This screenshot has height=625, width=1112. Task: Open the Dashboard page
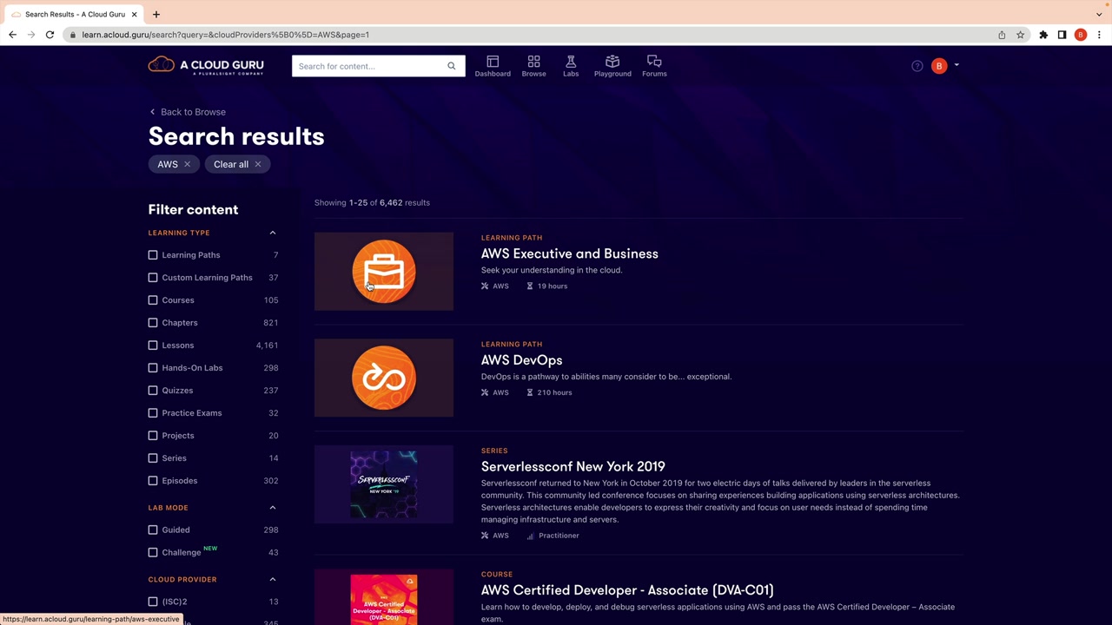click(x=493, y=66)
